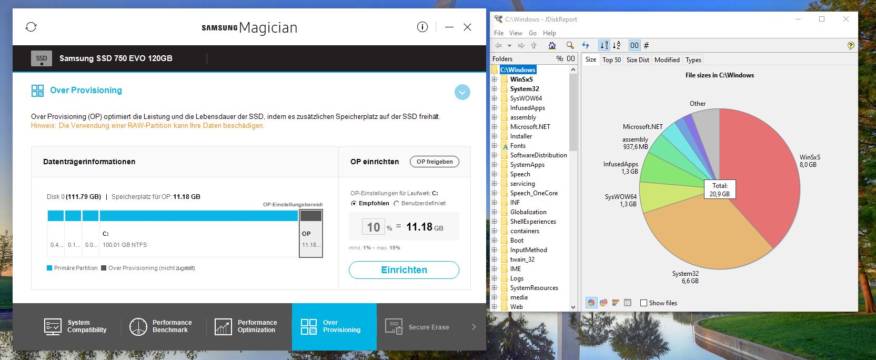Select bar chart view icon

click(615, 303)
